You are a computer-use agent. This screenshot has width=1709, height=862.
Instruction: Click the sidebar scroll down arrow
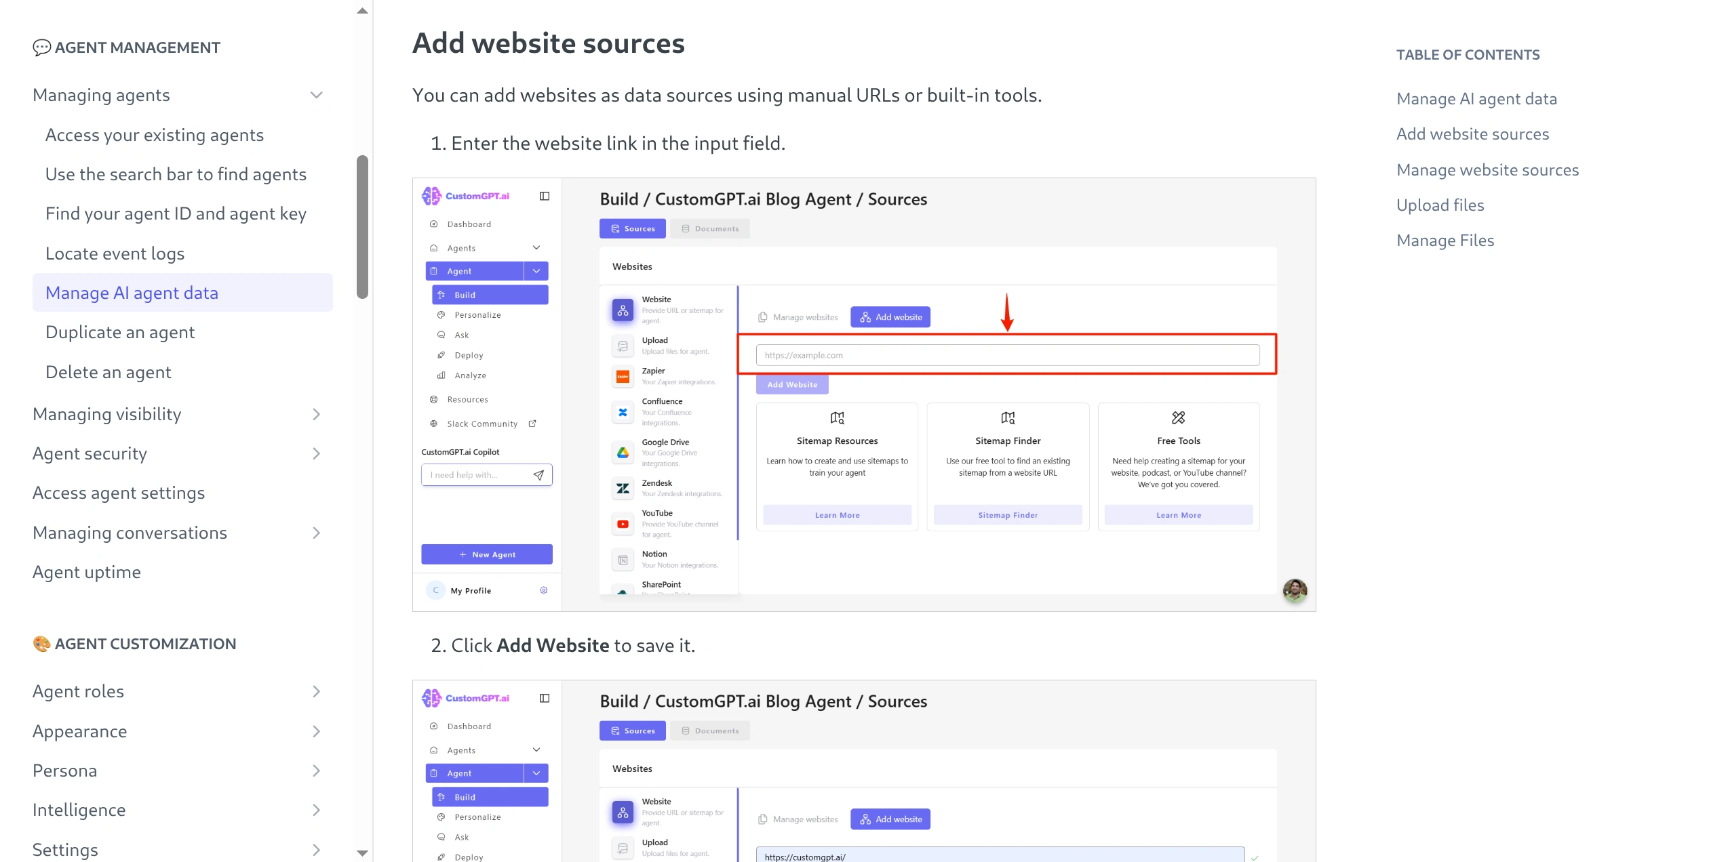362,853
